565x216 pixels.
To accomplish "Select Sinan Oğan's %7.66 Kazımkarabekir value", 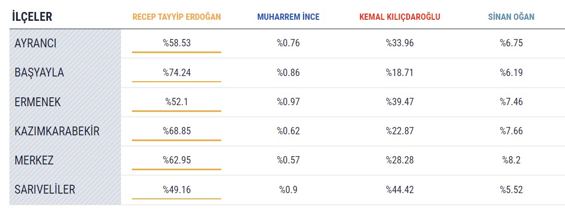I will [x=511, y=131].
